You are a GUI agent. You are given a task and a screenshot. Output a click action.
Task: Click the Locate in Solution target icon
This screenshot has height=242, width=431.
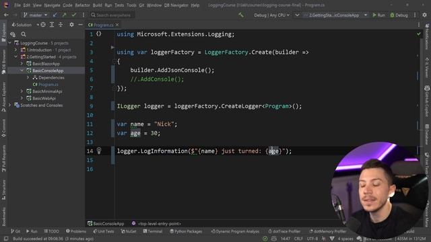pos(43,25)
